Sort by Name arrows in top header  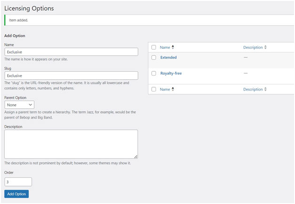coord(173,47)
